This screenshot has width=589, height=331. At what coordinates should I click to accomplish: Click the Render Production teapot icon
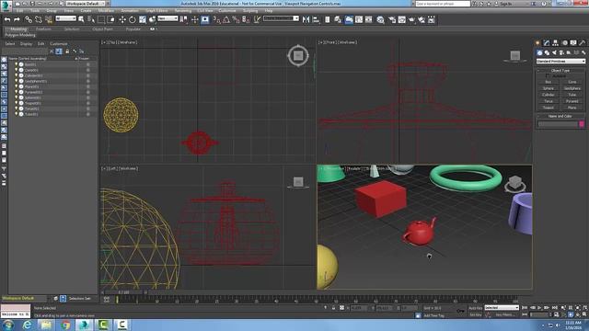(411, 19)
